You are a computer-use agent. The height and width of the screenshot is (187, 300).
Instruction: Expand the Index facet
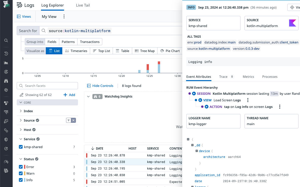pos(21,111)
